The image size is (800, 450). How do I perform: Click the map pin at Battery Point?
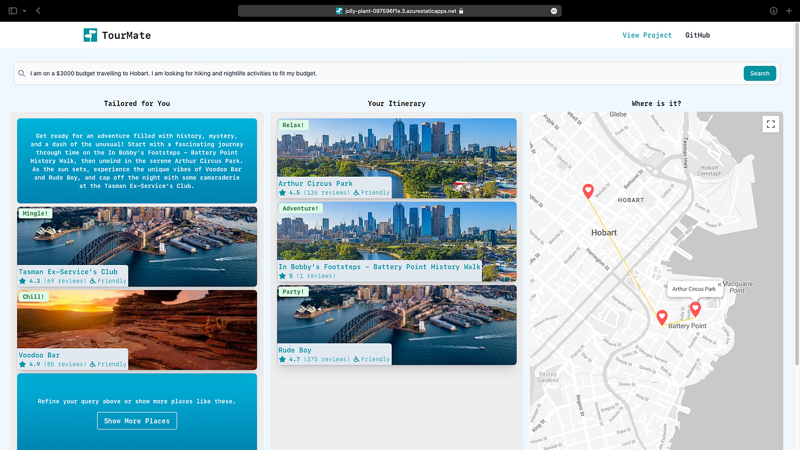click(x=662, y=317)
